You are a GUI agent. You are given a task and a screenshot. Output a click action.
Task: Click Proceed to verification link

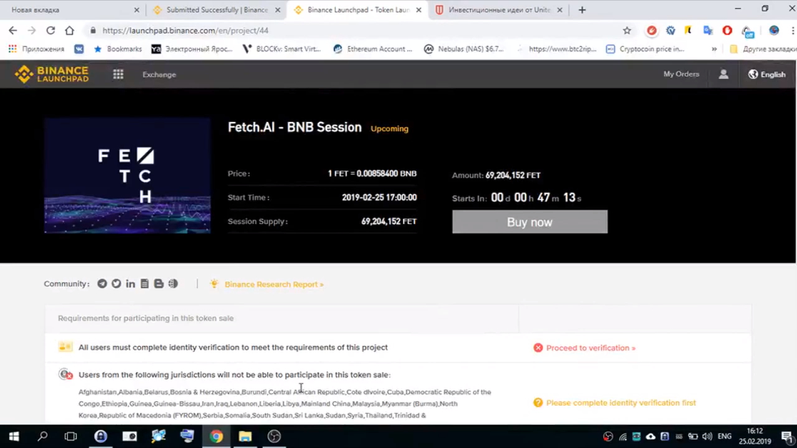[x=591, y=348]
